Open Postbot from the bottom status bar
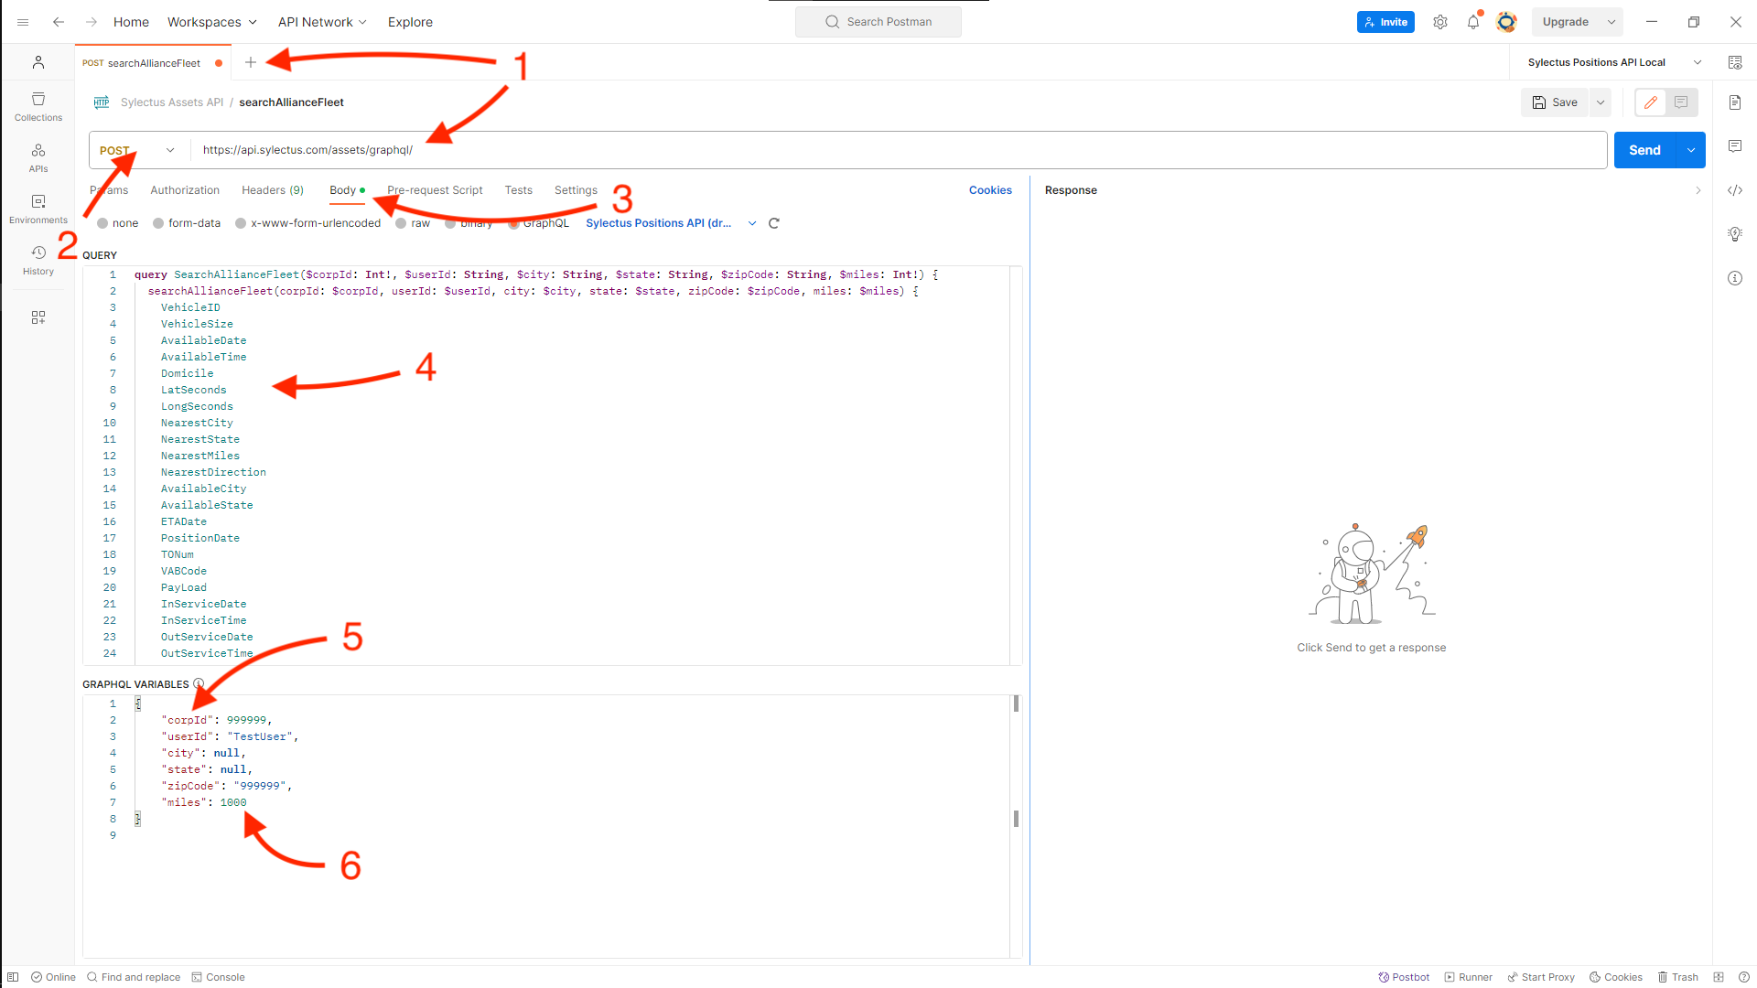 pos(1403,977)
